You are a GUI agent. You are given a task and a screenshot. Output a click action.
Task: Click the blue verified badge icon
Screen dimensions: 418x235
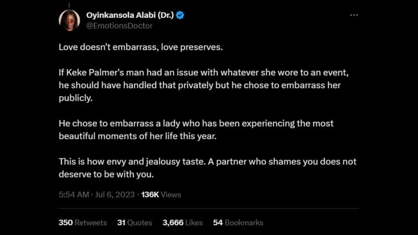click(x=180, y=15)
